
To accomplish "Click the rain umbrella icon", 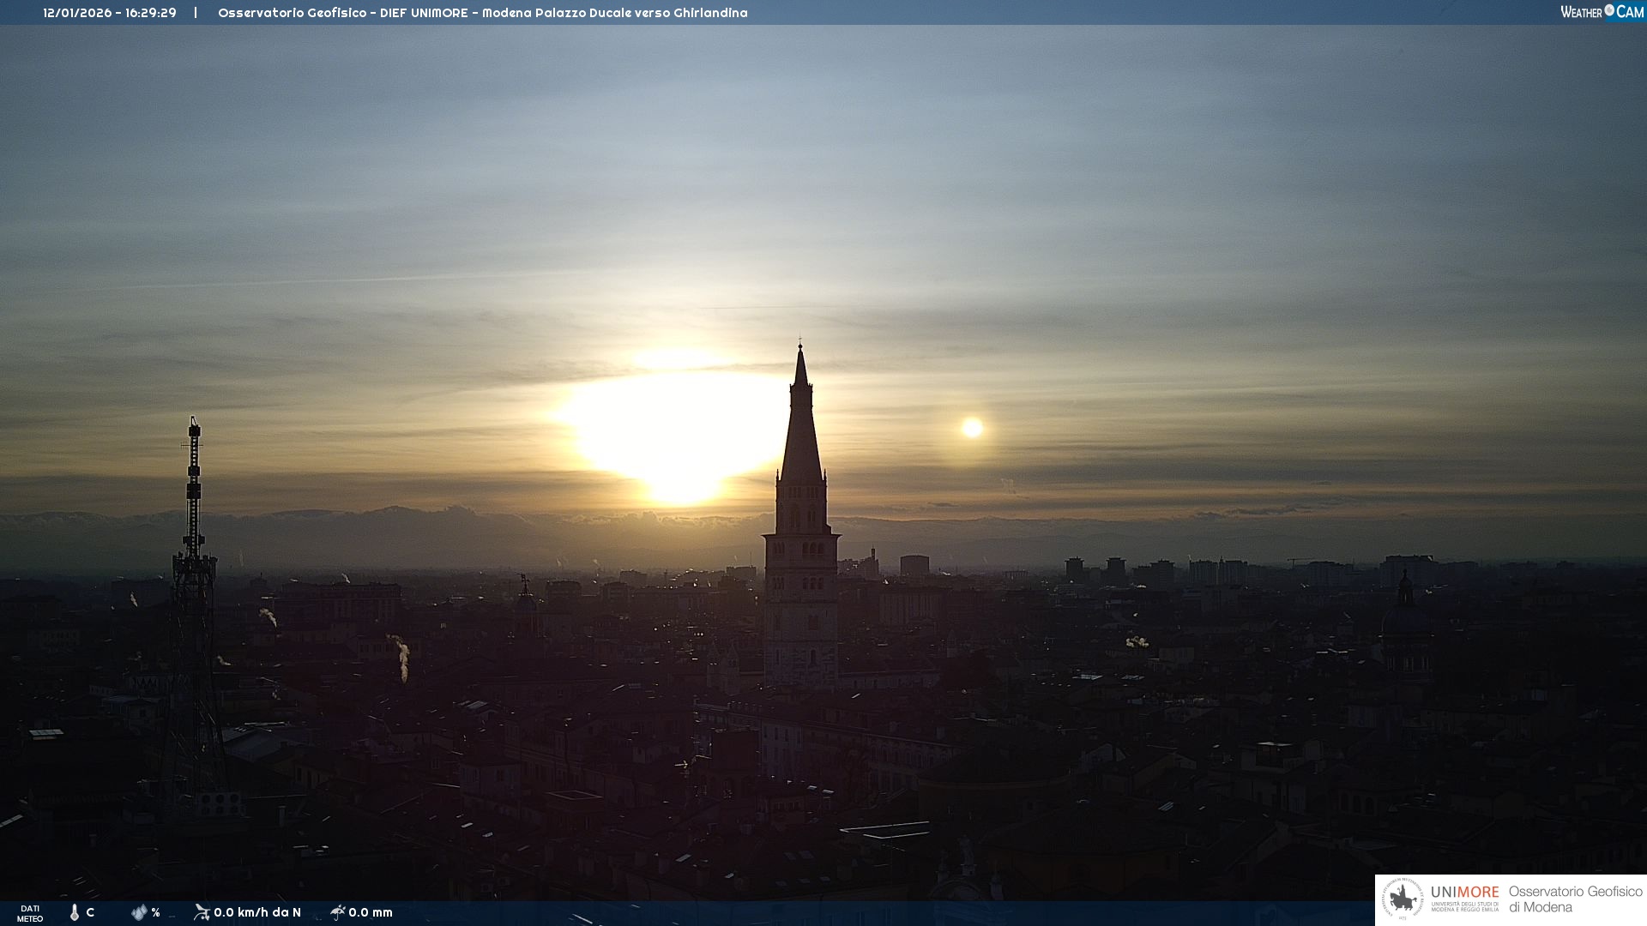I will (338, 912).
